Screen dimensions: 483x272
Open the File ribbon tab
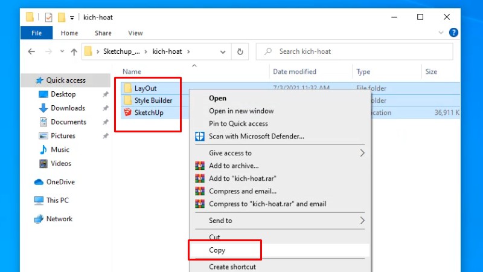point(36,33)
